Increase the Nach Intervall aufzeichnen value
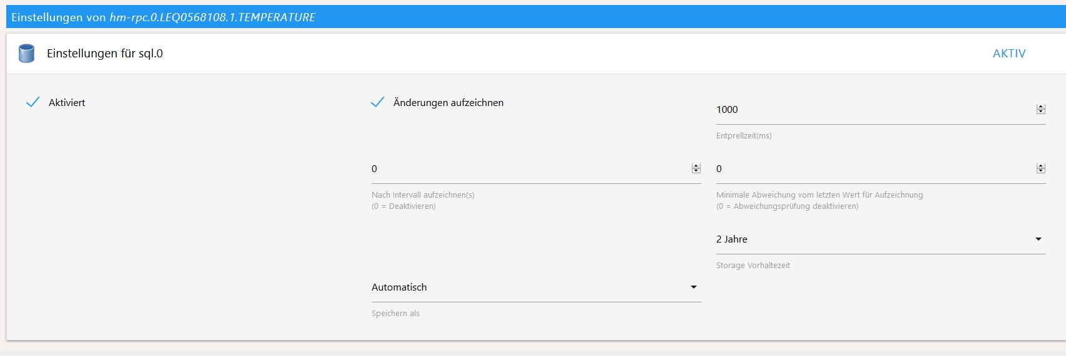 [x=696, y=166]
